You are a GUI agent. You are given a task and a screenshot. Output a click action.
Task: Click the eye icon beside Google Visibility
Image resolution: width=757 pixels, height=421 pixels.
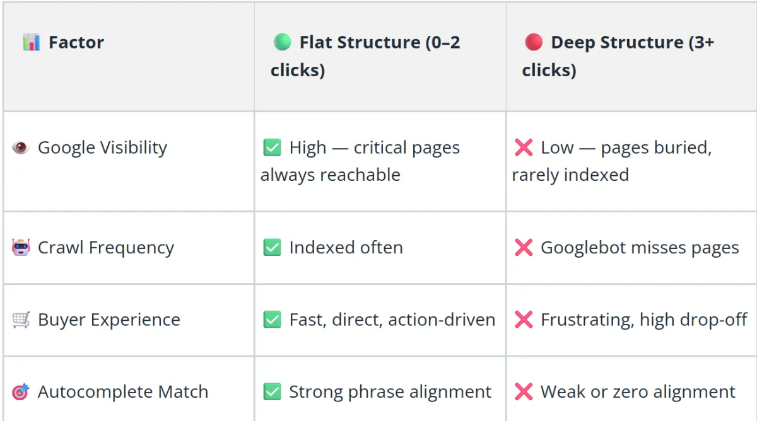21,147
